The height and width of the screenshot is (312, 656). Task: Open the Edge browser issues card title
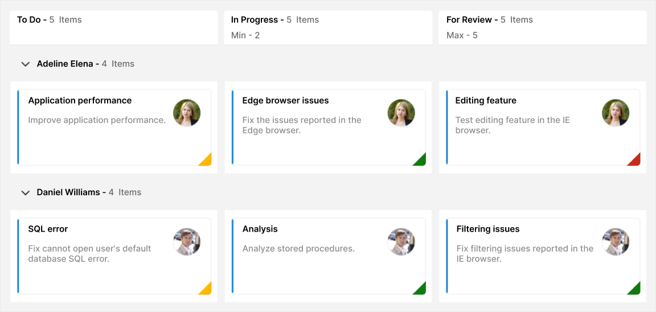[285, 101]
